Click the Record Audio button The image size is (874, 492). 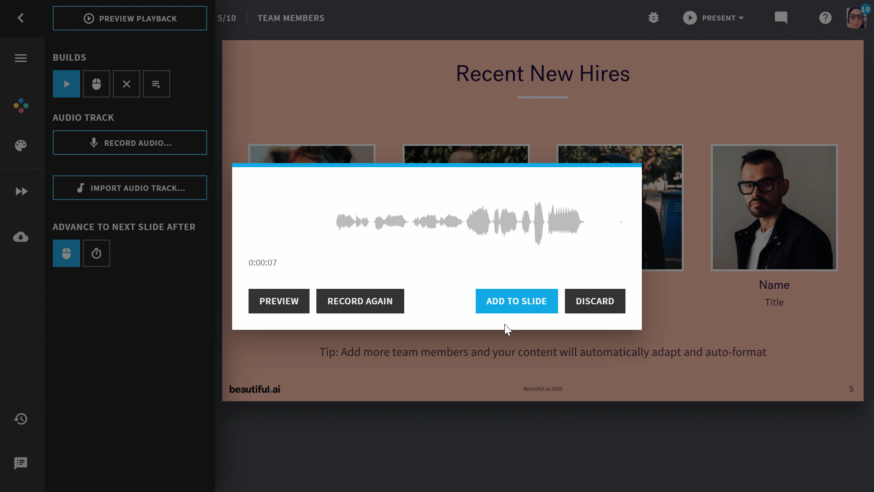point(130,143)
